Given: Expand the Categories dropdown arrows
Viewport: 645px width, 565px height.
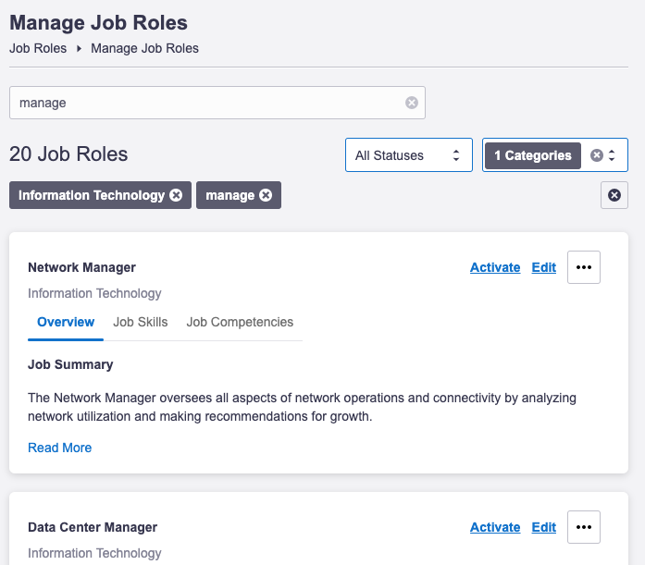Looking at the screenshot, I should tap(612, 155).
